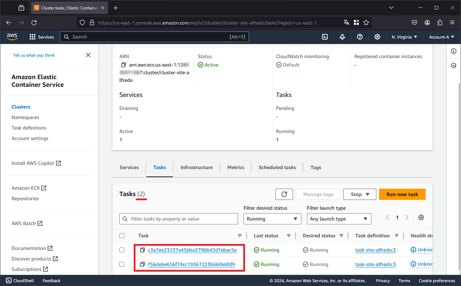The width and height of the screenshot is (461, 286).
Task: Open a new browser tab
Action: (x=116, y=8)
